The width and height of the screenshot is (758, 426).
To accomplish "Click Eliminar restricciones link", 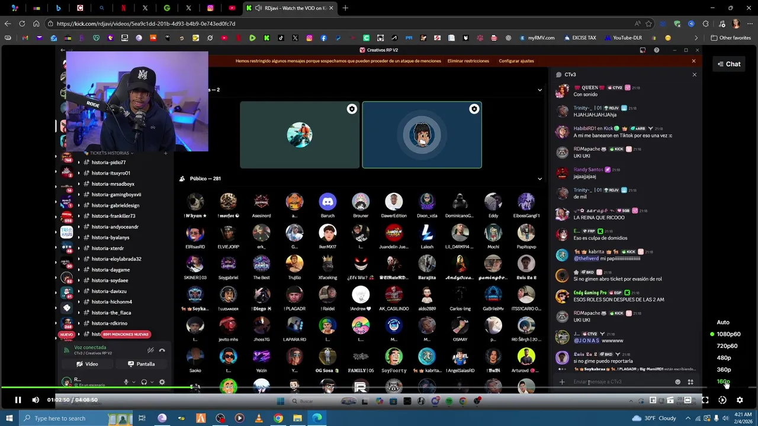I will (468, 61).
